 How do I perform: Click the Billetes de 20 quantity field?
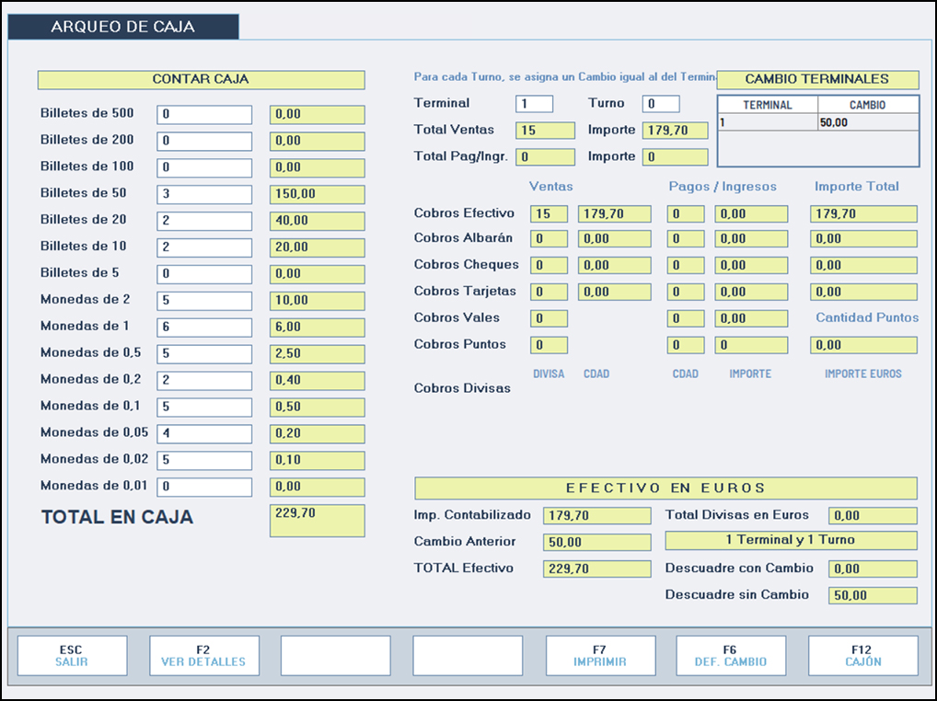[x=204, y=221]
